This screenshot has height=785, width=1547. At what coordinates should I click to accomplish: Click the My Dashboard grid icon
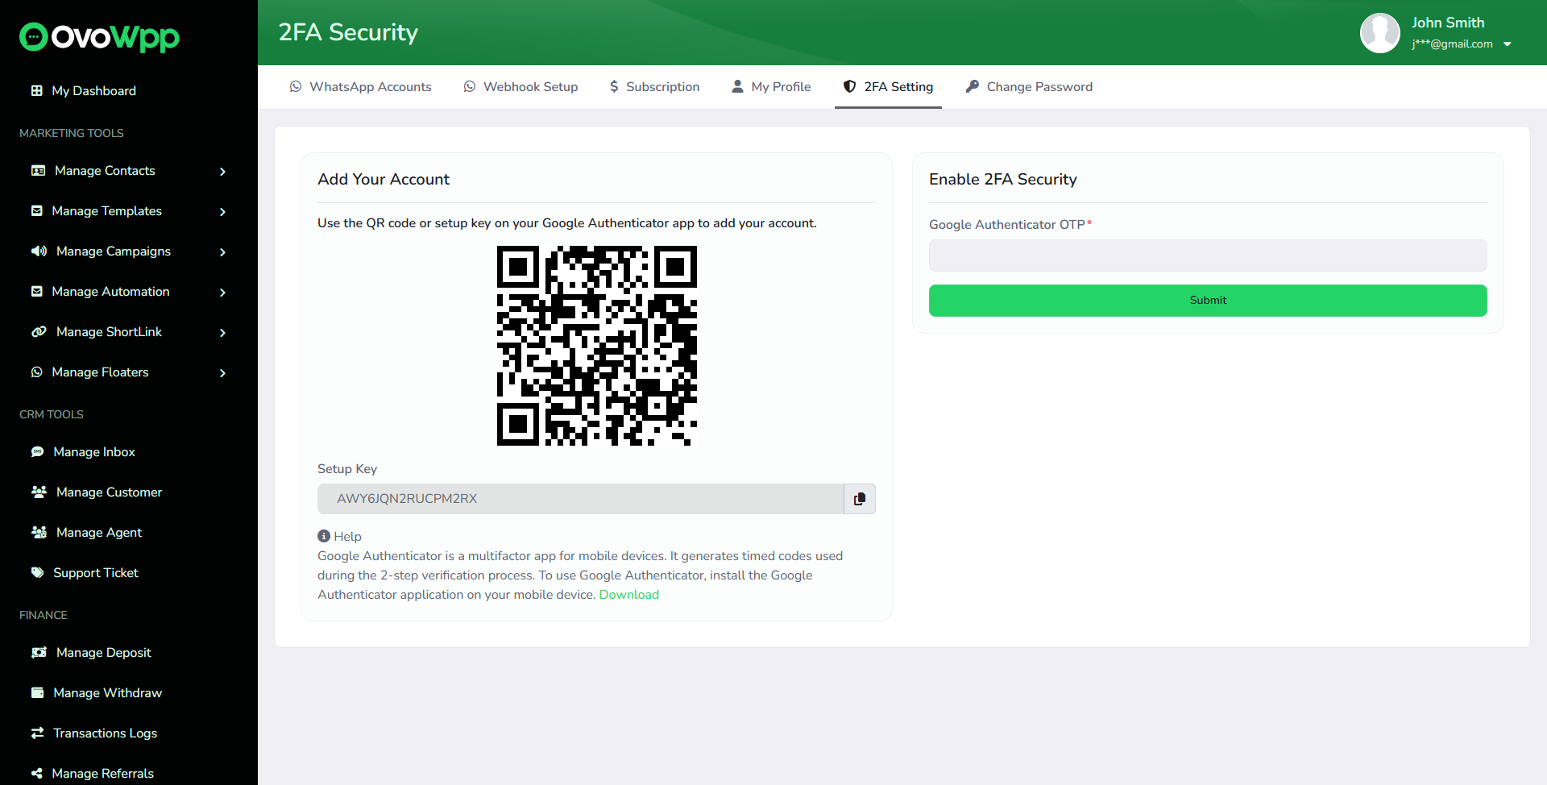point(36,90)
